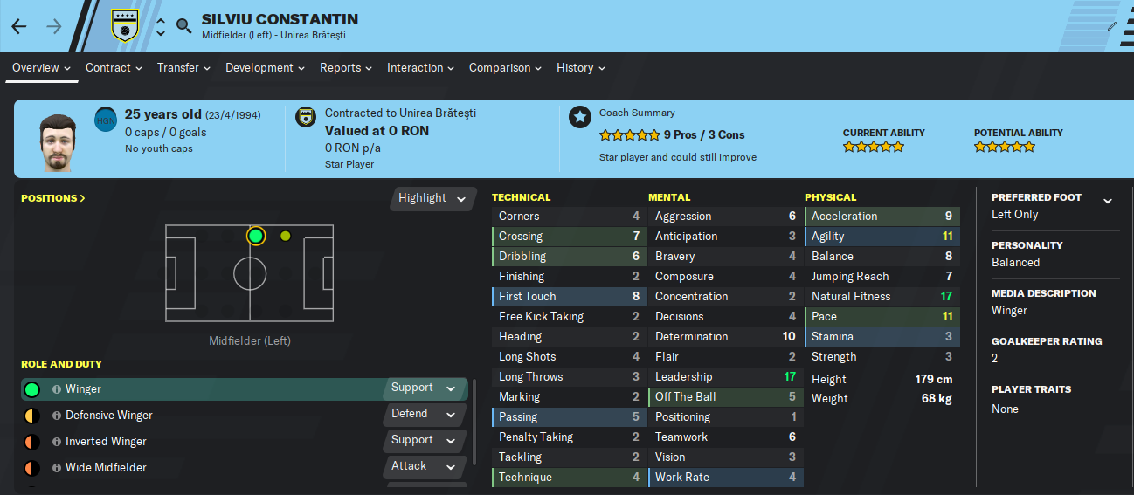
Task: Click the POSITIONS heading link
Action: 53,198
